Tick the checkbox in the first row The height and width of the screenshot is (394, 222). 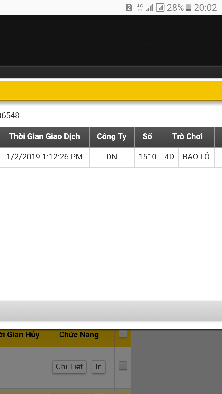click(123, 366)
